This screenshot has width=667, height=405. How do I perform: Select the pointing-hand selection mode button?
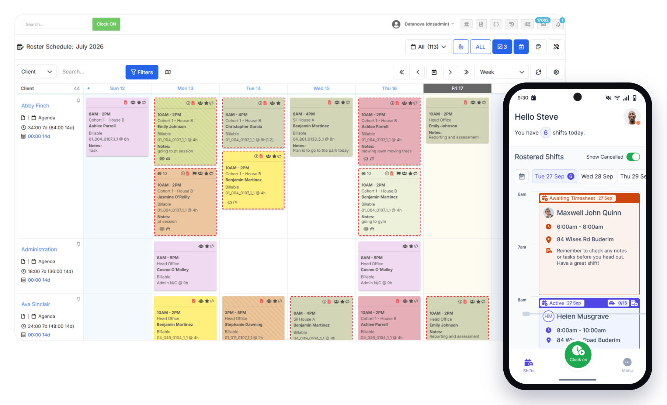461,47
